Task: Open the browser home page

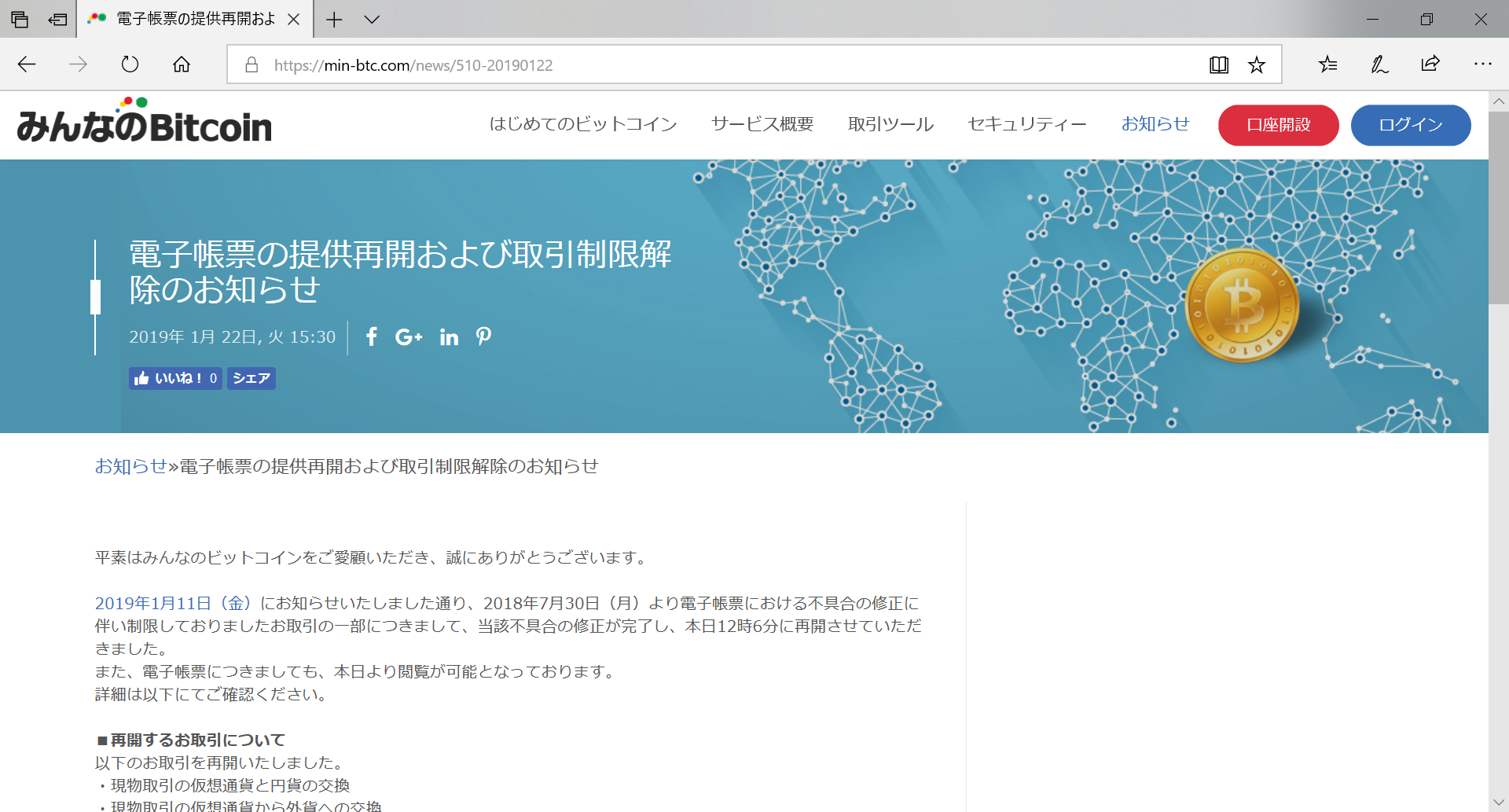Action: point(182,64)
